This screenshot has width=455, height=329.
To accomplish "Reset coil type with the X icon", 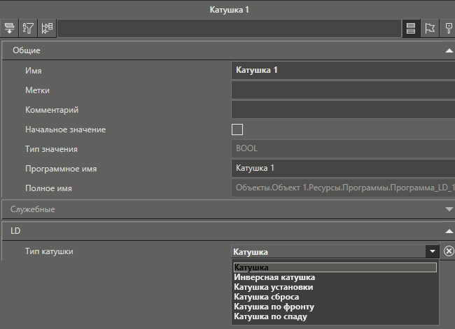I will [449, 251].
